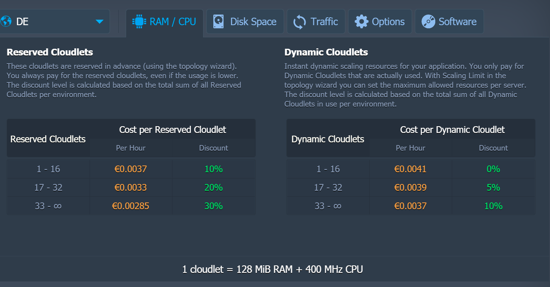550x287 pixels.
Task: Click the 1 cloudlet definition text
Action: pos(272,269)
